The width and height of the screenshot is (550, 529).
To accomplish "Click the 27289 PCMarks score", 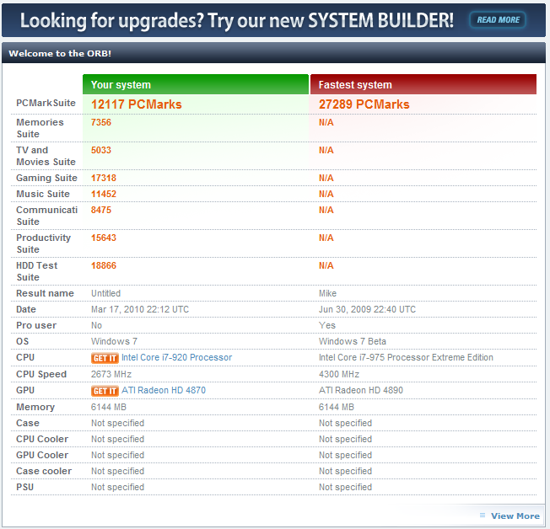I will [x=364, y=104].
